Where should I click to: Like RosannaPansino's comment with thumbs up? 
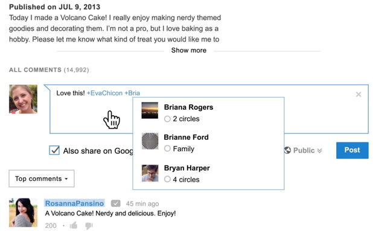(x=74, y=226)
